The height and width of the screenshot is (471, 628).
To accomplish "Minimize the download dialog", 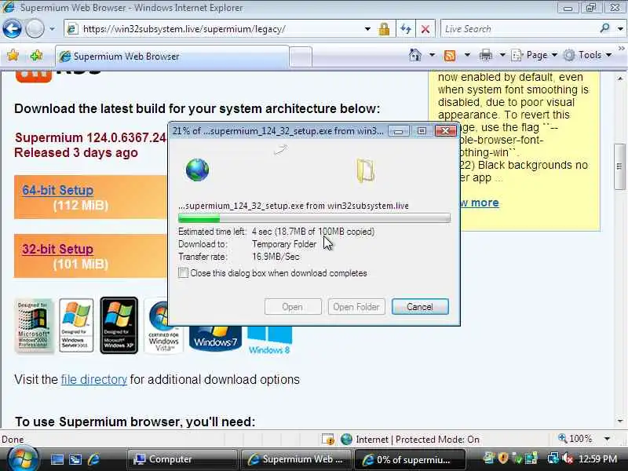I will 398,131.
